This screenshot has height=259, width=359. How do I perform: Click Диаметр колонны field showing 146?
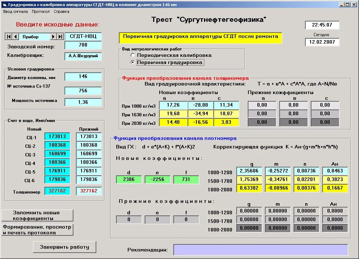coord(83,77)
